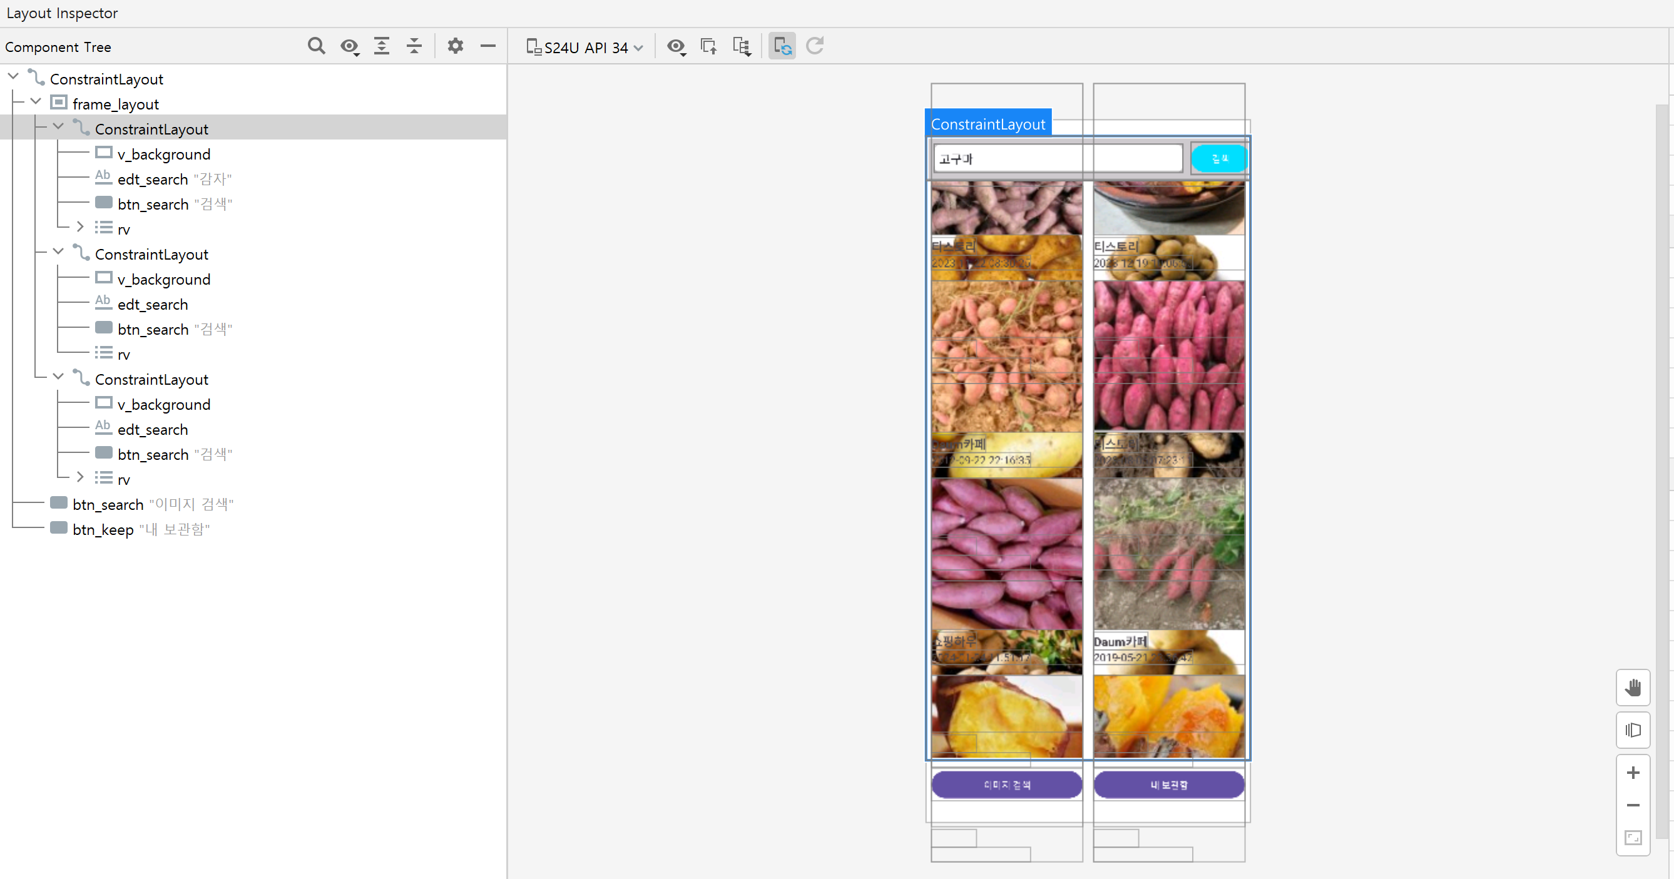Open View Options eye dropdown in toolbar
1674x879 pixels.
(676, 46)
